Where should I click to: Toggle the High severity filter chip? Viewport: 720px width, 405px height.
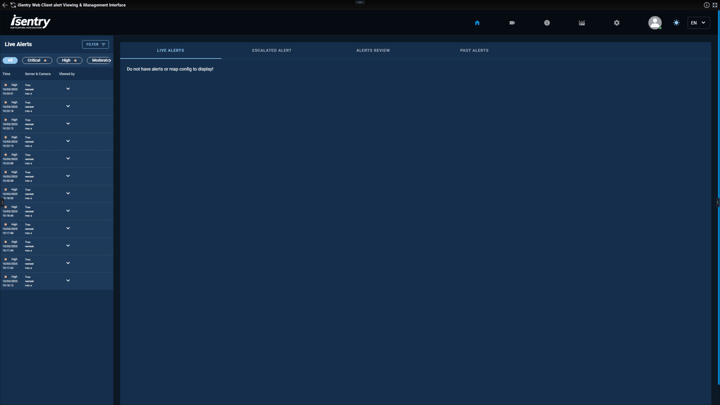click(69, 60)
